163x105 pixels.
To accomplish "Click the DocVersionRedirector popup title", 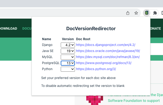I will coord(91,29).
